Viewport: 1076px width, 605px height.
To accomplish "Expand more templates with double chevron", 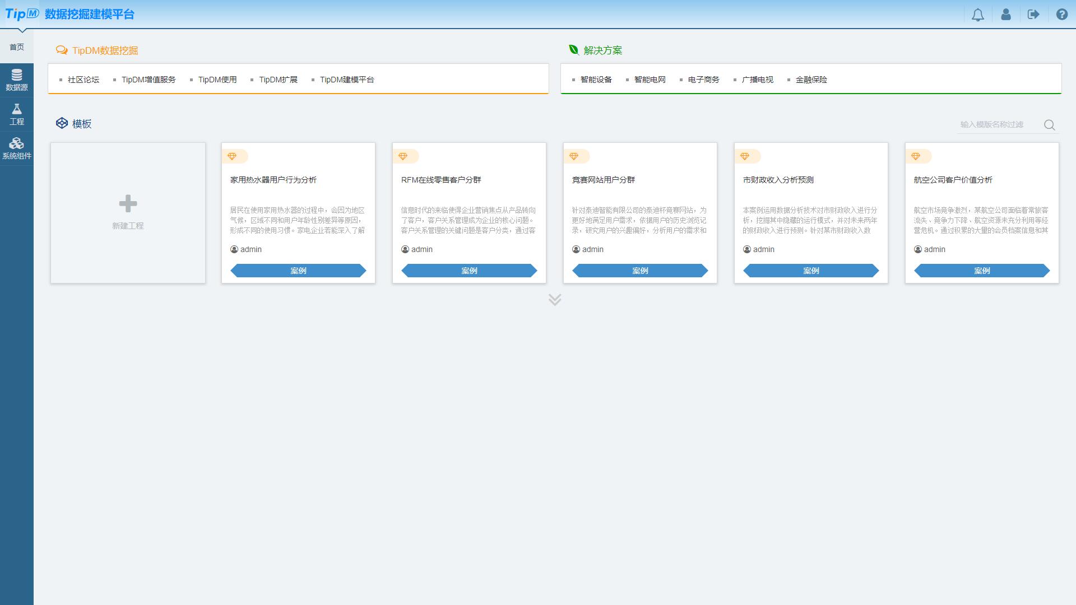I will [x=555, y=300].
